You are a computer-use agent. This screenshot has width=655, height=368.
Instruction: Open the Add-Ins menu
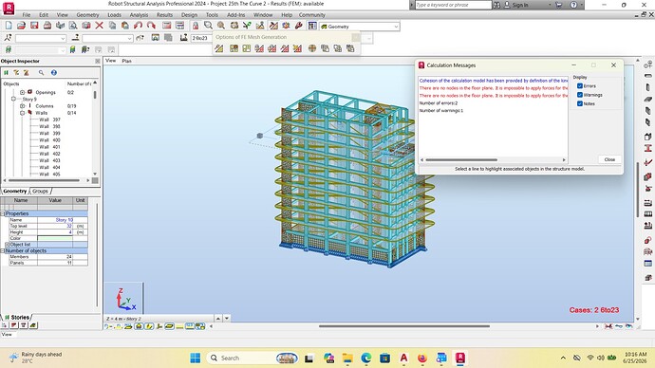pyautogui.click(x=236, y=15)
